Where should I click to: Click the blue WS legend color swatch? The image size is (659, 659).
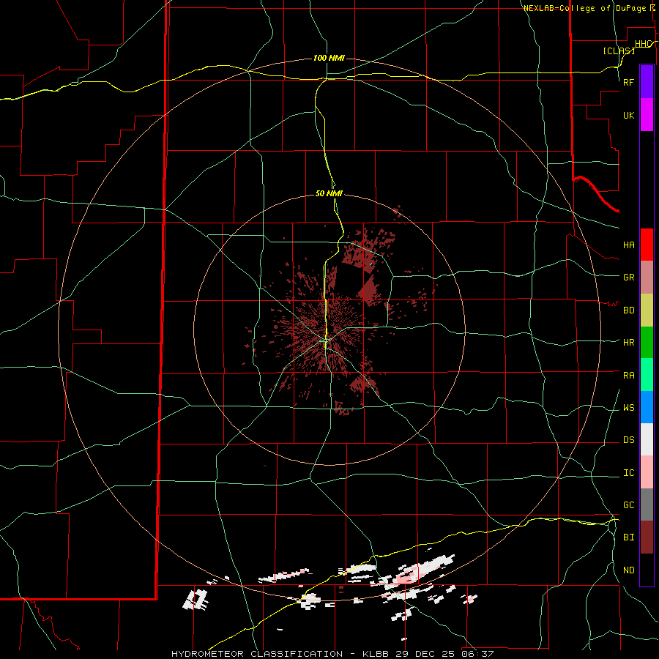pyautogui.click(x=647, y=407)
